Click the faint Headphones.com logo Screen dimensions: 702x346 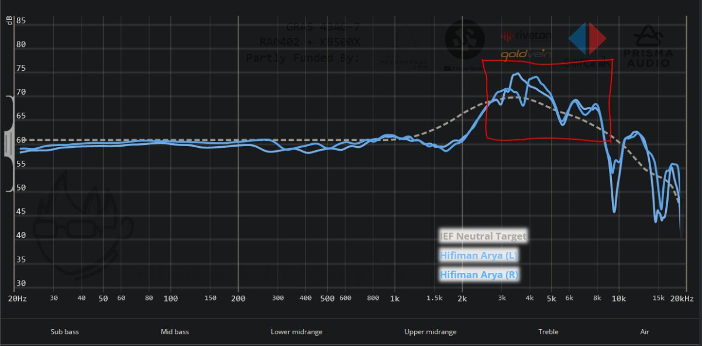403,53
